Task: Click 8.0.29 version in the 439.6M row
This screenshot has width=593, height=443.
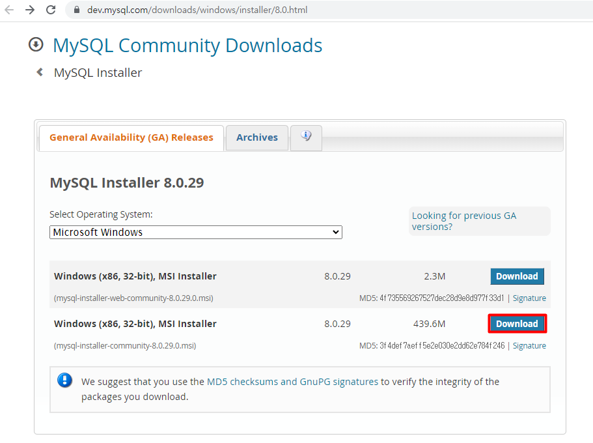Action: 337,324
